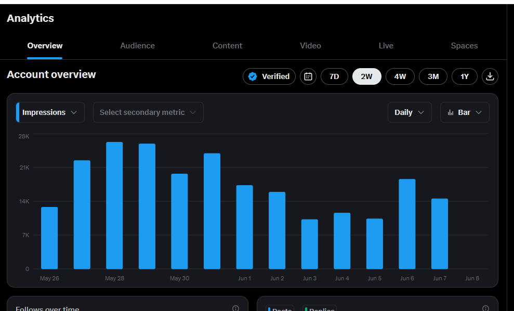
Task: Click the Jun 4 impressions bar
Action: 342,241
